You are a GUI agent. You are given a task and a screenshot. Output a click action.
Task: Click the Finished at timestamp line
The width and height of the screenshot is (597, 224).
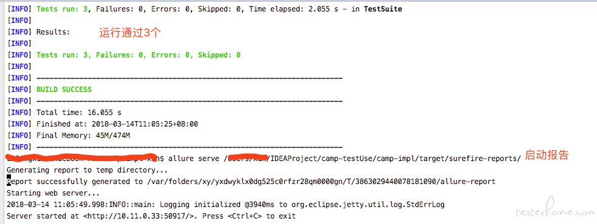coord(117,124)
